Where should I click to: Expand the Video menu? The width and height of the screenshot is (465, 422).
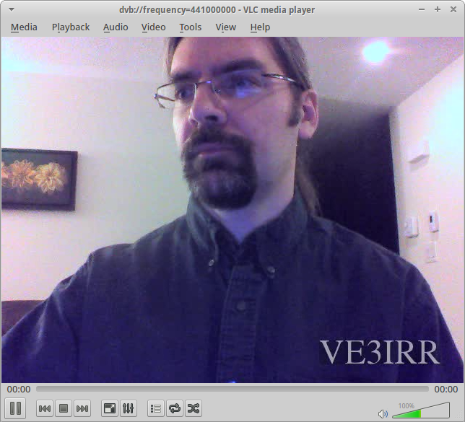click(153, 27)
